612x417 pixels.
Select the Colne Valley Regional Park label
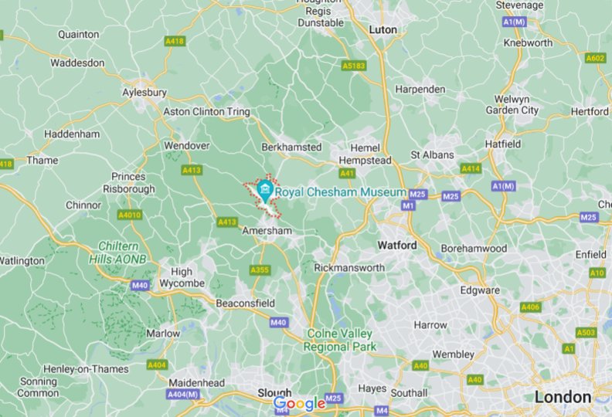pyautogui.click(x=340, y=340)
